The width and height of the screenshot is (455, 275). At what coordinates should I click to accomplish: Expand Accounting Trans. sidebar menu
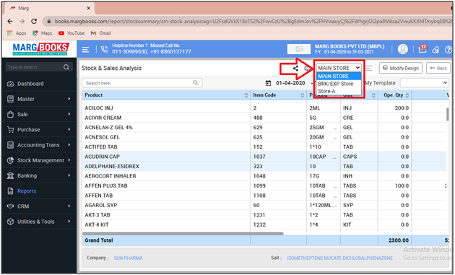(39, 145)
